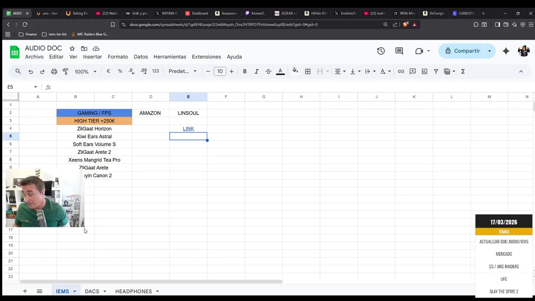Open the Archivo menu
Screen dimensions: 535x301
tap(34, 57)
